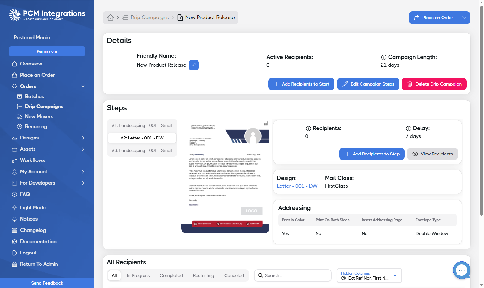Select step #3 Landscaping - 001 - Small

[x=142, y=150]
